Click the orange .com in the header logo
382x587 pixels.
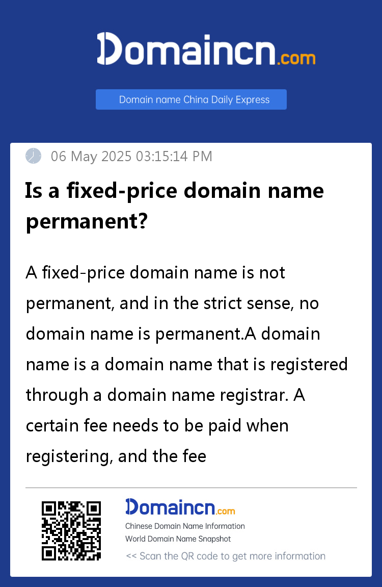[x=296, y=59]
